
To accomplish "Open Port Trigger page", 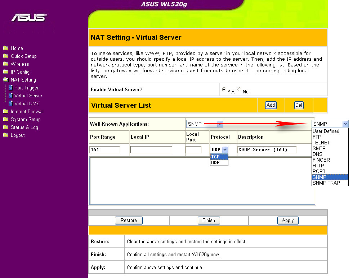I will click(26, 88).
